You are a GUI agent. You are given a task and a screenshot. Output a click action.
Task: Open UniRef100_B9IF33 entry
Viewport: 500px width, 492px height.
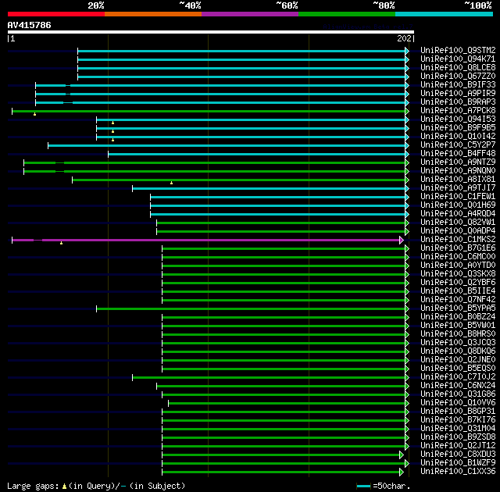tap(458, 85)
